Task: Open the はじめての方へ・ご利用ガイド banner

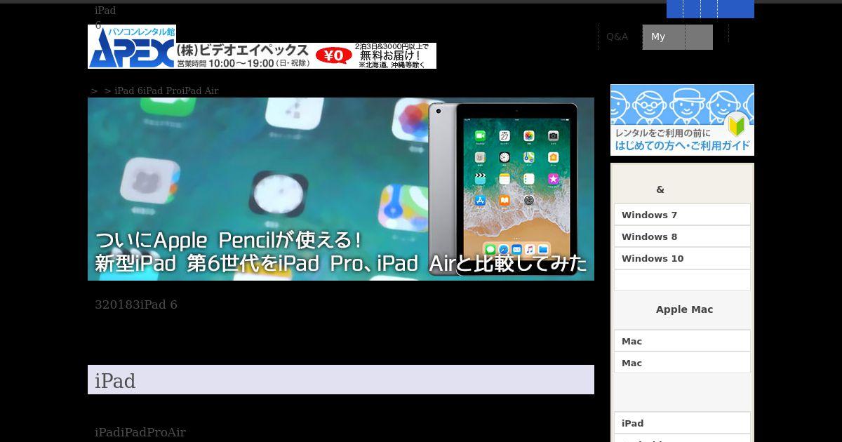Action: (682, 120)
